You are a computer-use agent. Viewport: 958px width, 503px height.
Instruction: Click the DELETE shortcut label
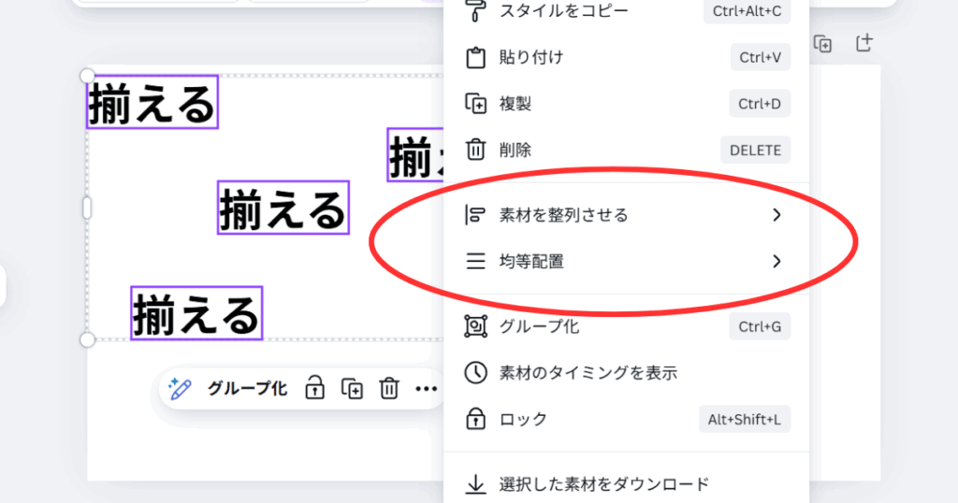[x=755, y=151]
